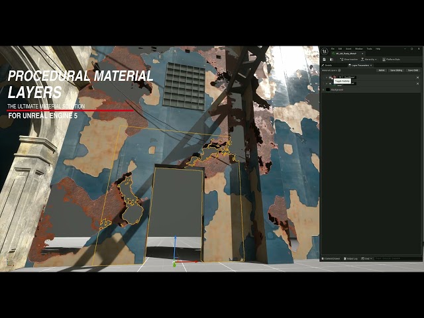Open the Edit menu
This screenshot has width=424, height=318.
pyautogui.click(x=340, y=49)
